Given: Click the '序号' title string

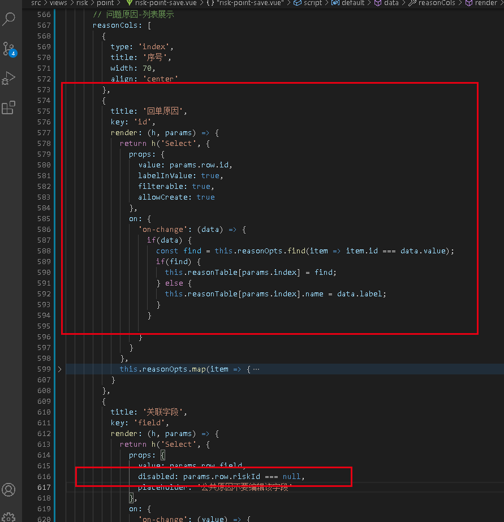Looking at the screenshot, I should (x=155, y=58).
